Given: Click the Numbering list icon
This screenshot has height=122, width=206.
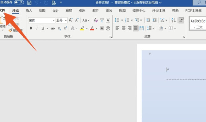Looking at the screenshot, I should [127, 20].
